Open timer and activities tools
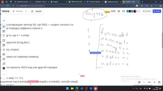This screenshot has width=163, height=91. point(113,11)
